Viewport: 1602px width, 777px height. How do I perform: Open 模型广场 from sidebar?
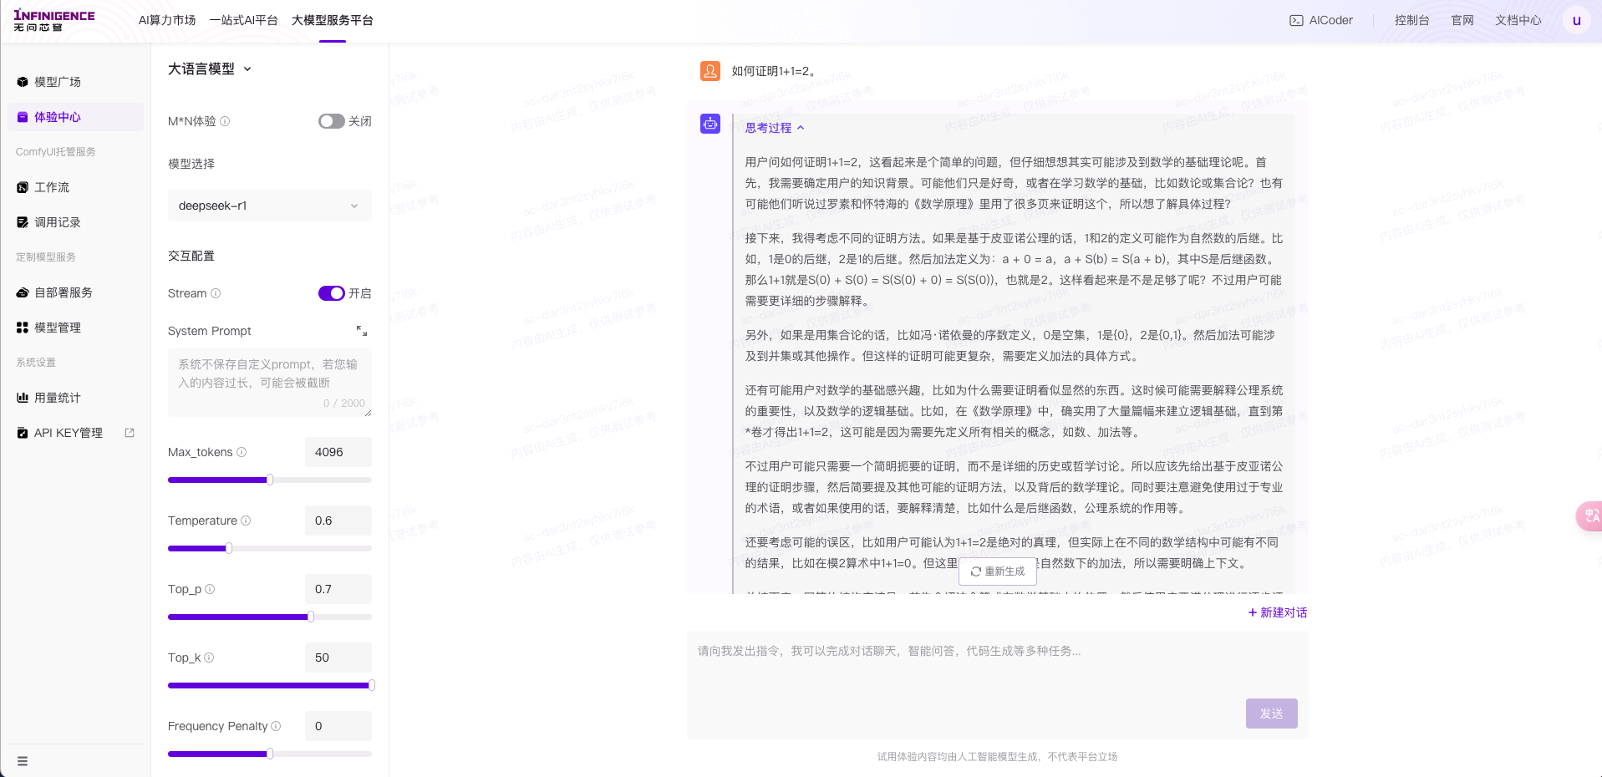pyautogui.click(x=57, y=82)
